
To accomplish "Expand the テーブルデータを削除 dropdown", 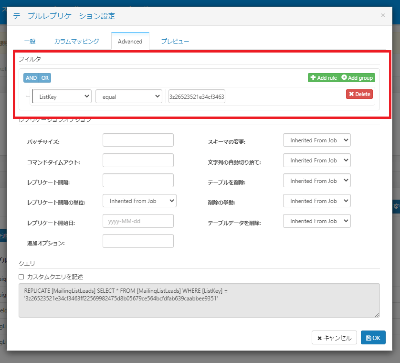I will (x=317, y=221).
